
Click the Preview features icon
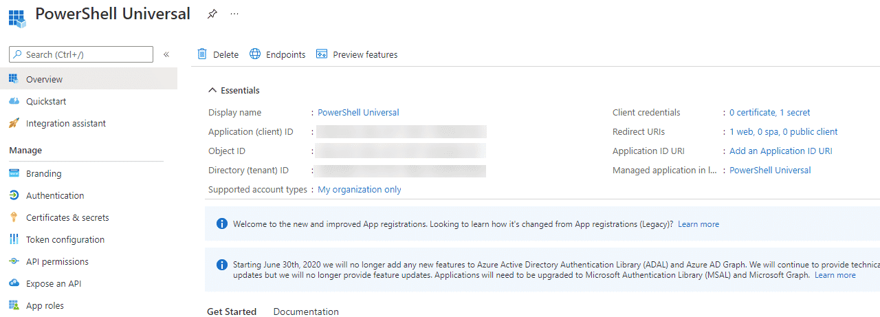[321, 54]
